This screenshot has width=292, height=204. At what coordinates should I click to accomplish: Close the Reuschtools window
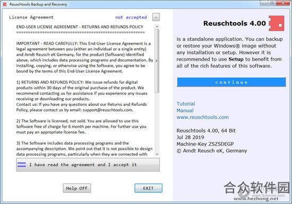(x=282, y=3)
